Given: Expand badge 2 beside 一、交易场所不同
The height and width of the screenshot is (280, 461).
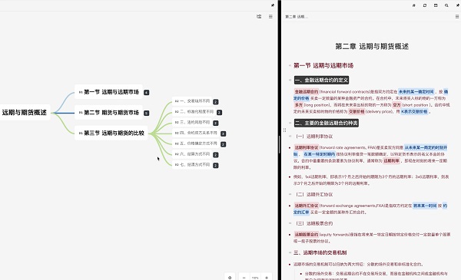Looking at the screenshot, I should click(215, 102).
